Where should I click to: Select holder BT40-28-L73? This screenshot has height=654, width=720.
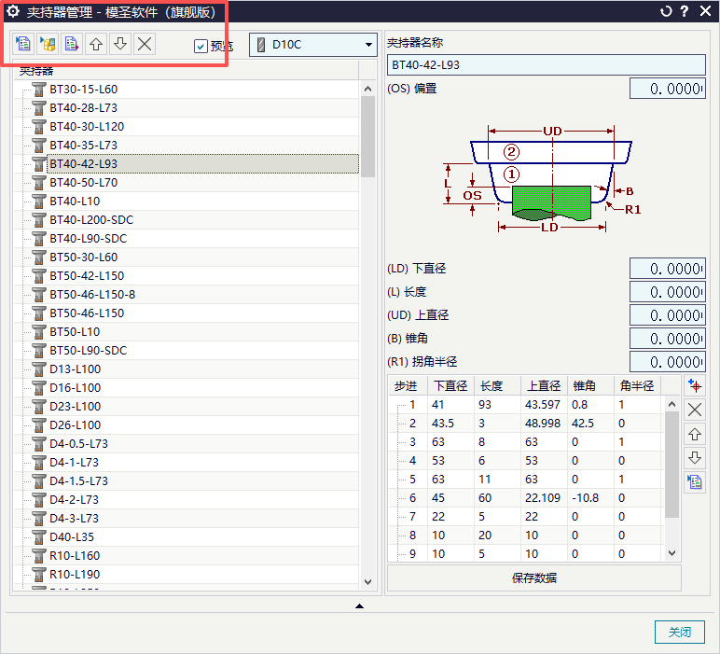click(84, 108)
